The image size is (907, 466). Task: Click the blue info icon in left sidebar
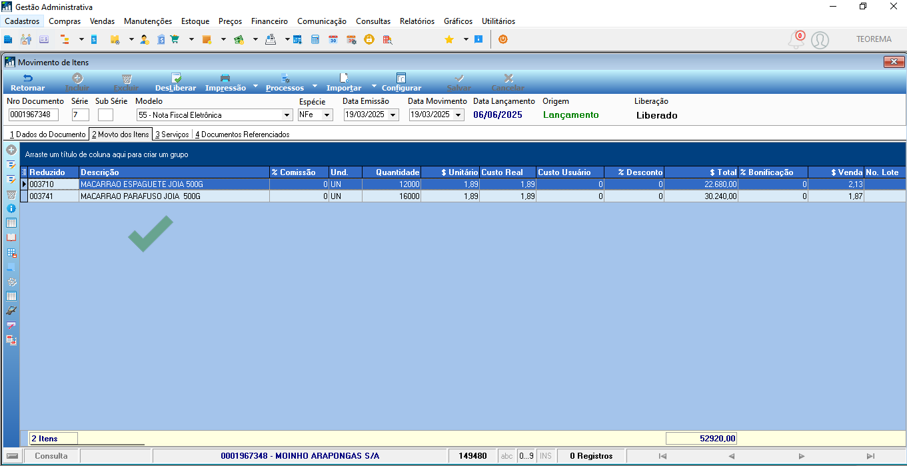[11, 208]
